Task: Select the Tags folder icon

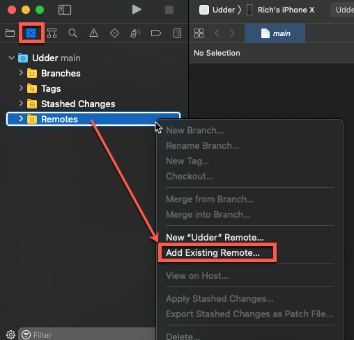Action: (x=32, y=88)
